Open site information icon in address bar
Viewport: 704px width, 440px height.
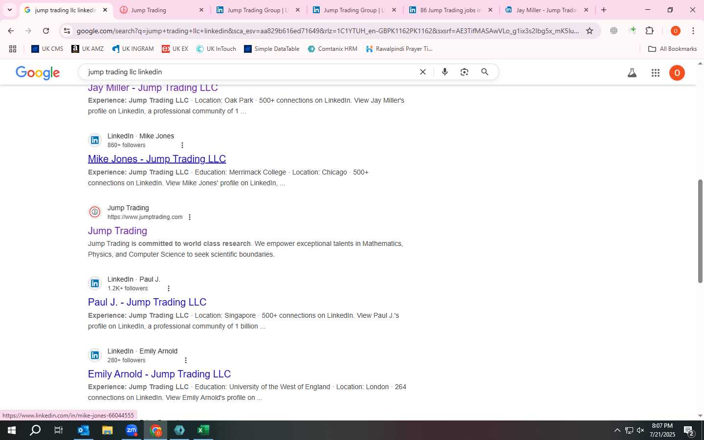tap(67, 31)
